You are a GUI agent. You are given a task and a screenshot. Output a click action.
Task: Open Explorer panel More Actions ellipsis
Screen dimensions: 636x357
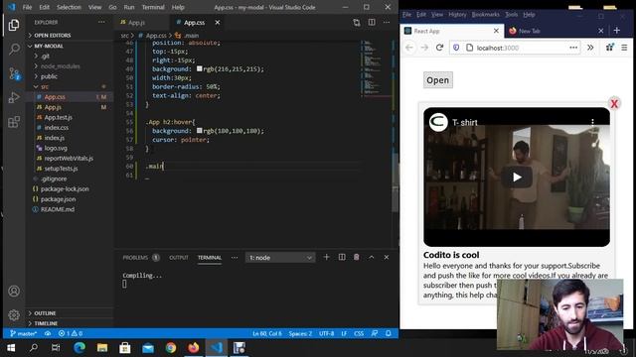click(x=101, y=22)
